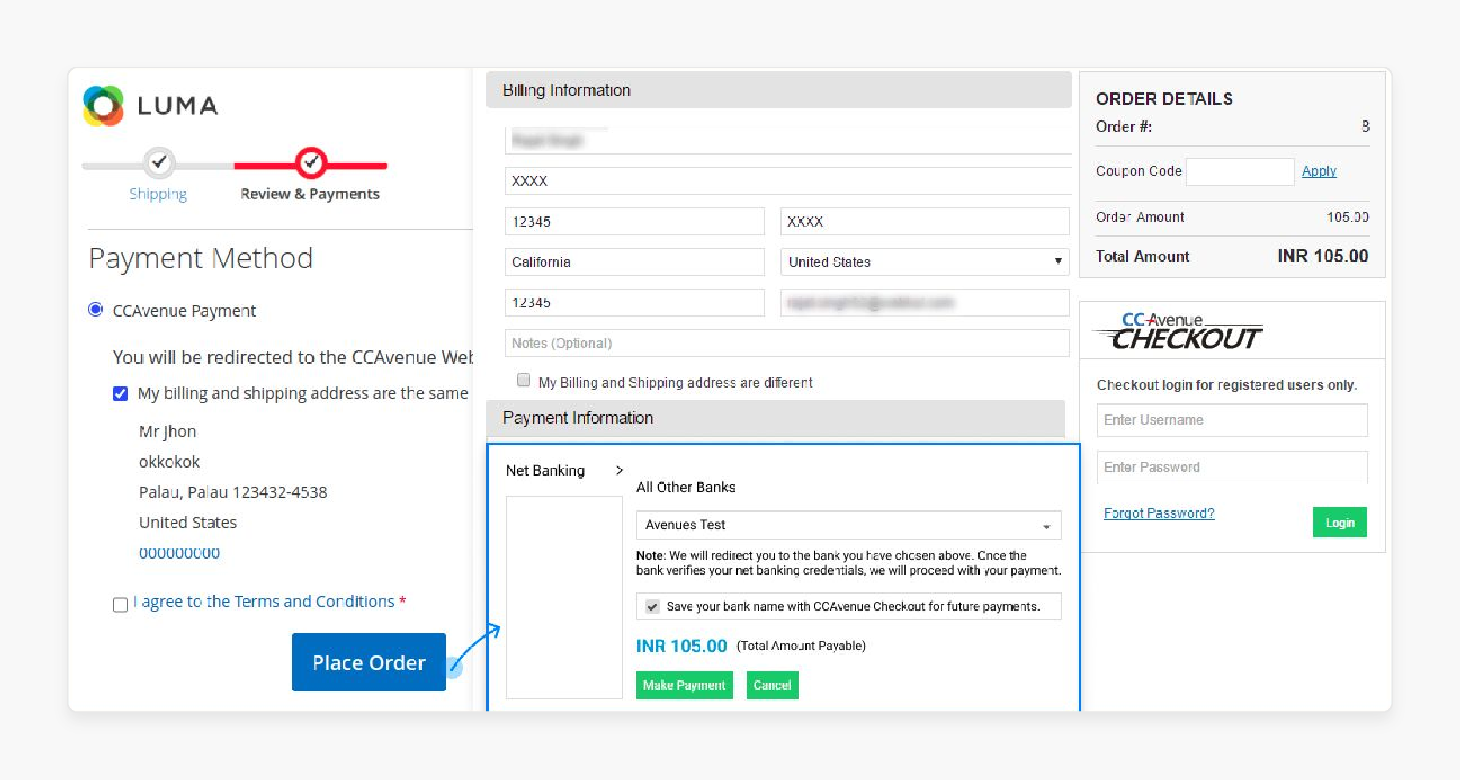Viewport: 1460px width, 780px height.
Task: Open the United States country dropdown
Action: [x=925, y=262]
